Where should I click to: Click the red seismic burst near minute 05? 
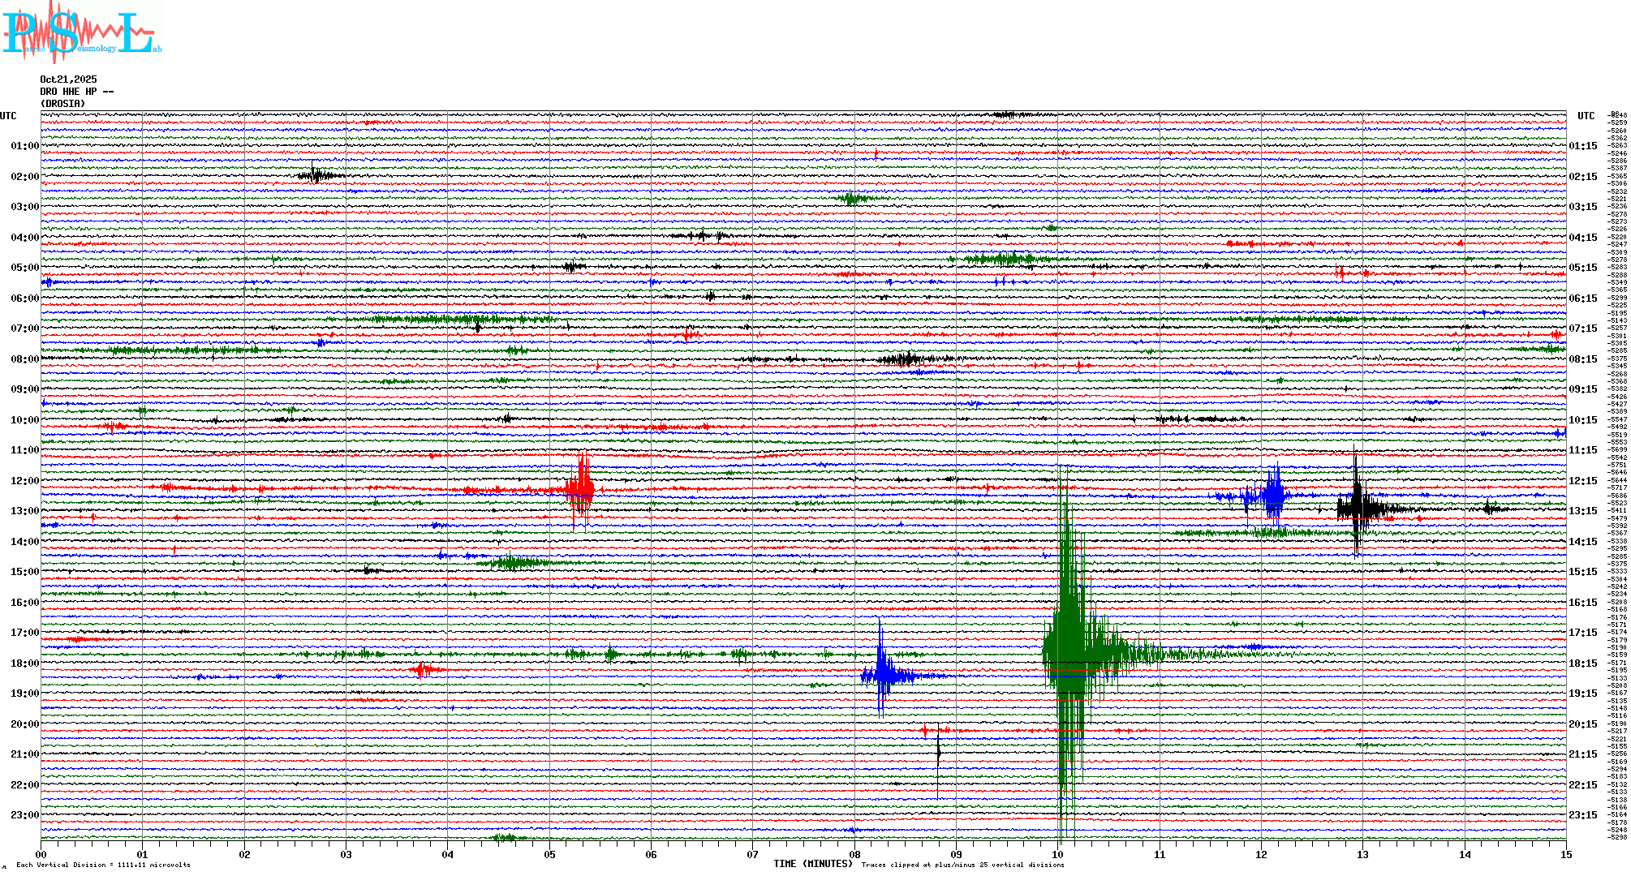click(581, 489)
